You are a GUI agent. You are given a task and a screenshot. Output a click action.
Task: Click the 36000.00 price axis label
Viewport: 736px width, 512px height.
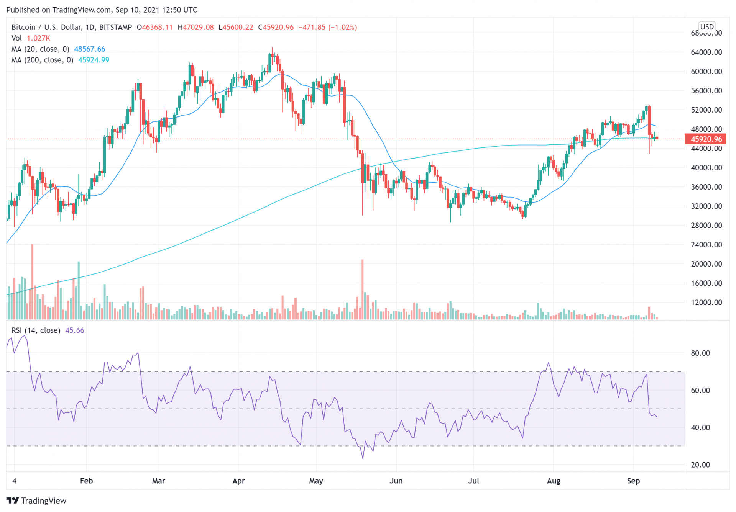point(706,187)
